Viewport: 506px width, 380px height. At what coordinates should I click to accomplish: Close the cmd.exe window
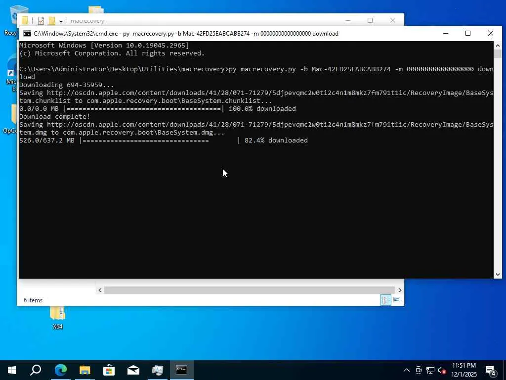pos(491,33)
